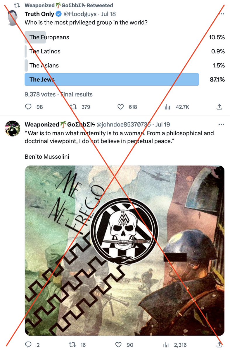Open reply icon on Truth Only poll tweet

coord(28,107)
